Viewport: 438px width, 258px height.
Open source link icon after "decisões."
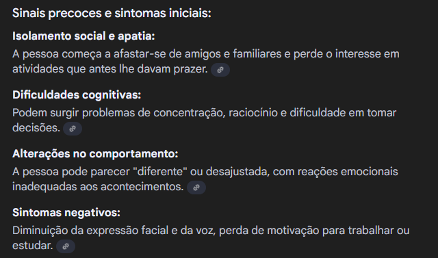73,129
